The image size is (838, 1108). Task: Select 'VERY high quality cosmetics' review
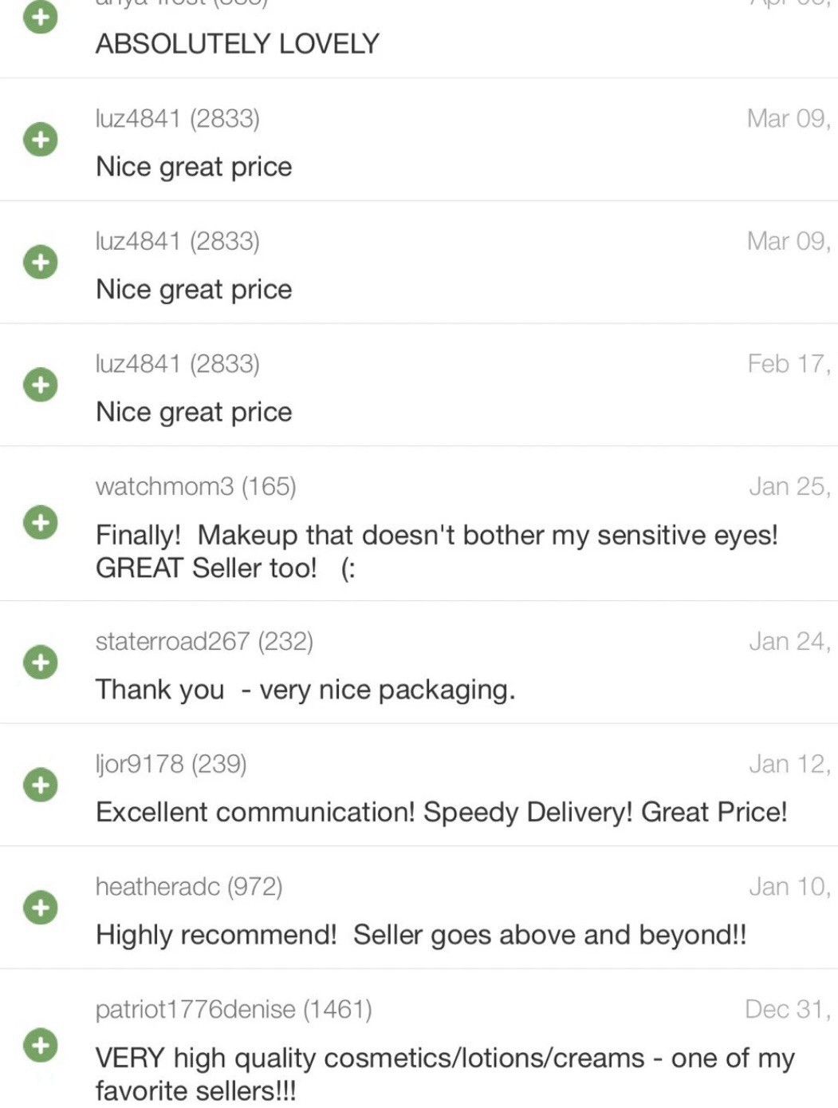[445, 1074]
